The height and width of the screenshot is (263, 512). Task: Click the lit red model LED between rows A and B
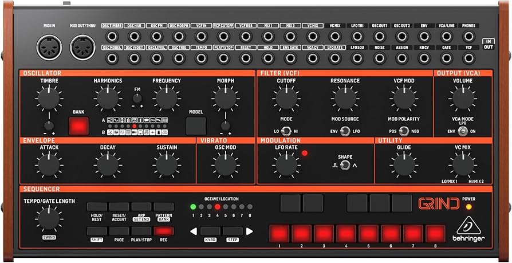click(x=134, y=126)
